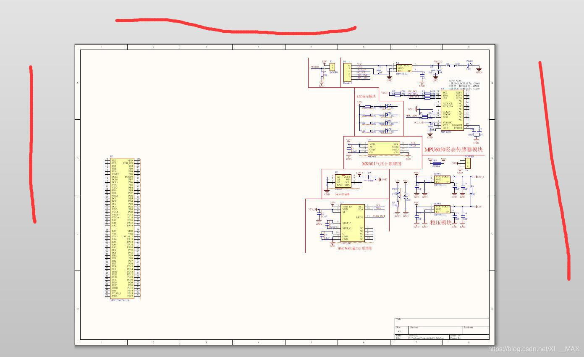Select the last LED in LED module
The width and height of the screenshot is (584, 357).
[387, 131]
